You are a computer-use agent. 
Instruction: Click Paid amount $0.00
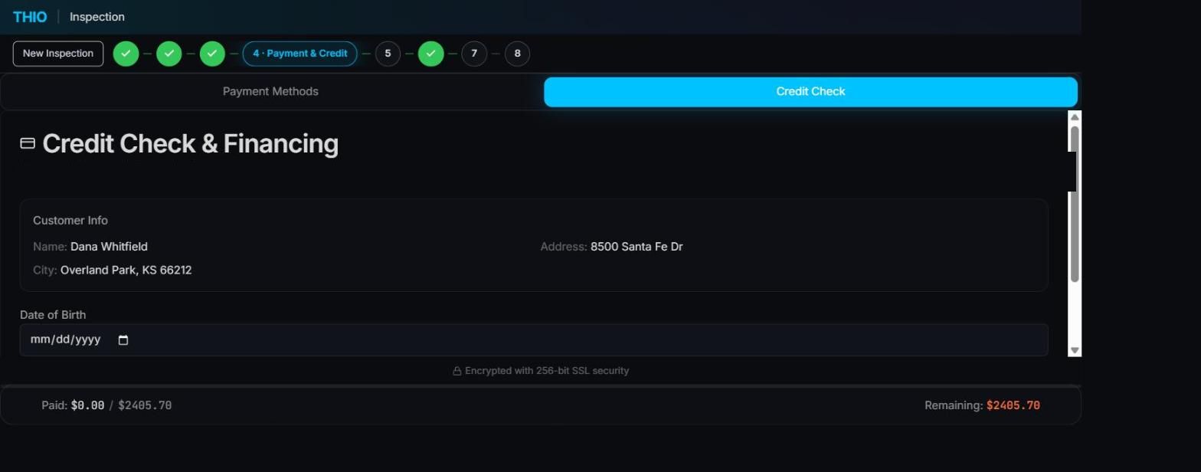coord(87,405)
